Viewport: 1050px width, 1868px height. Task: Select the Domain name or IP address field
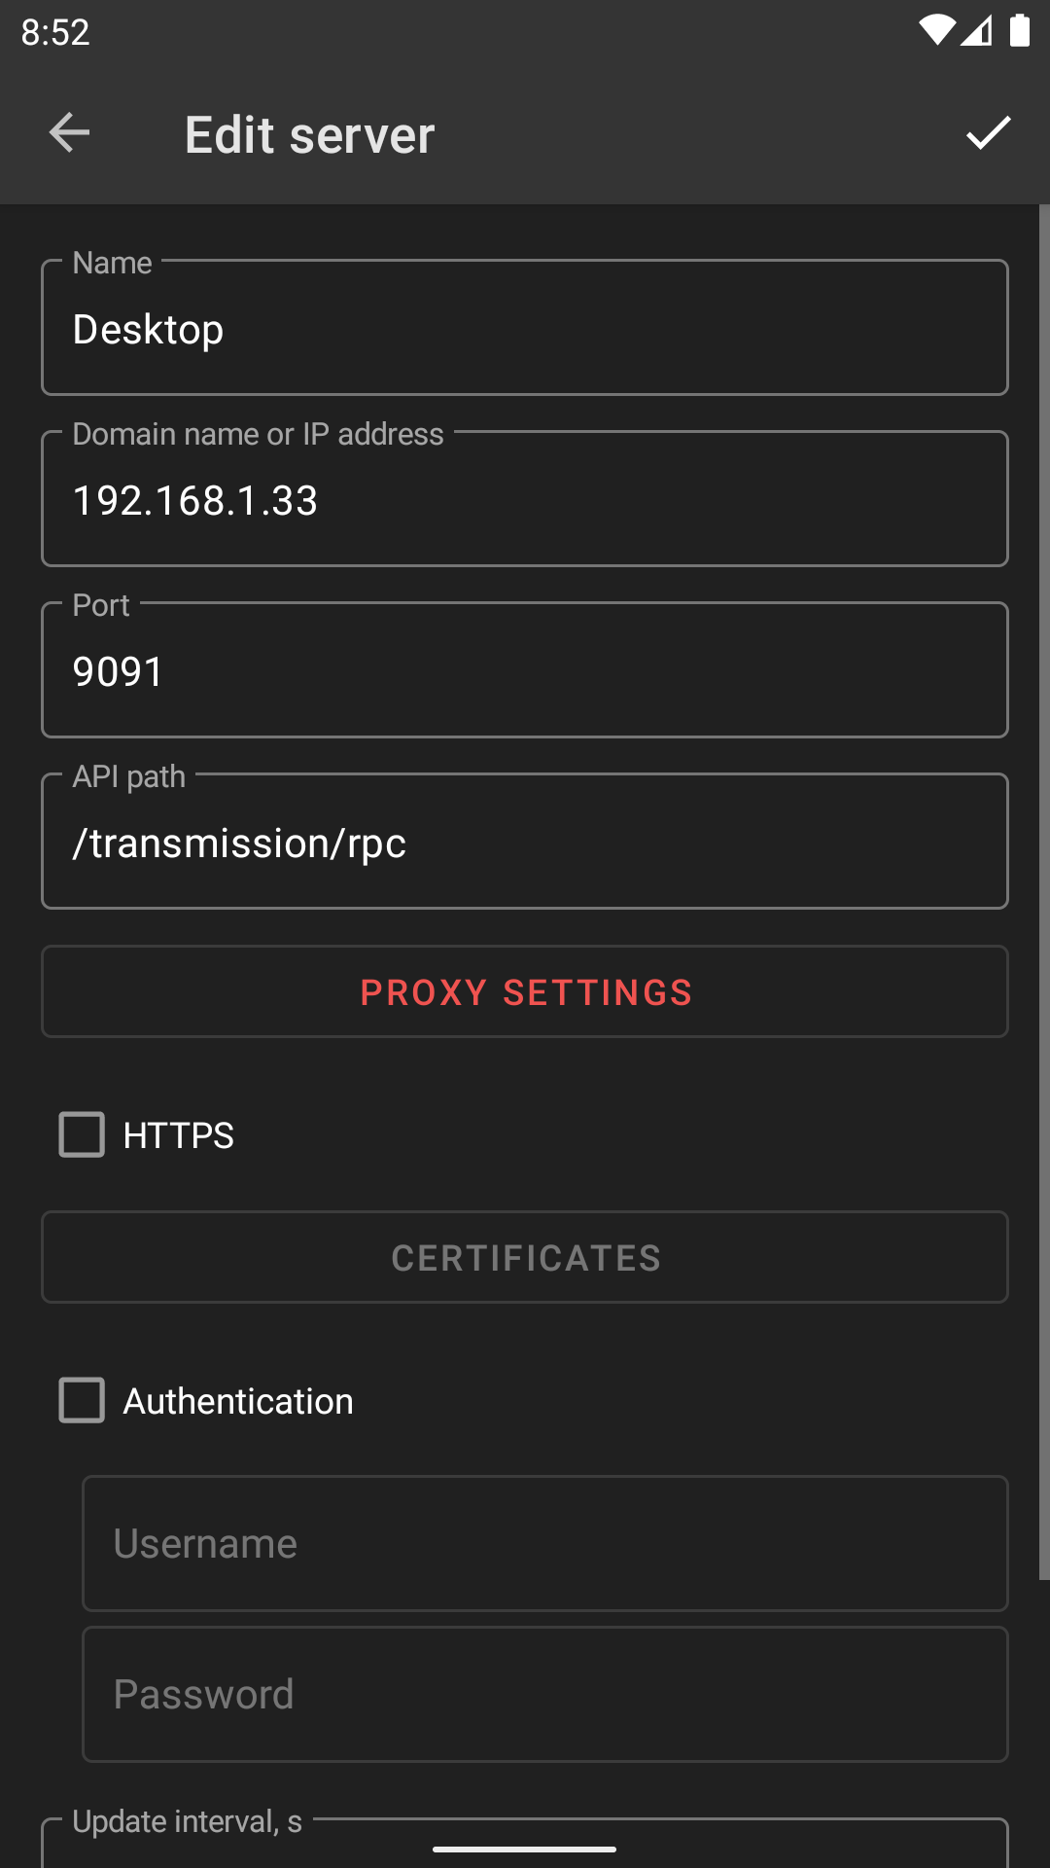tap(525, 500)
